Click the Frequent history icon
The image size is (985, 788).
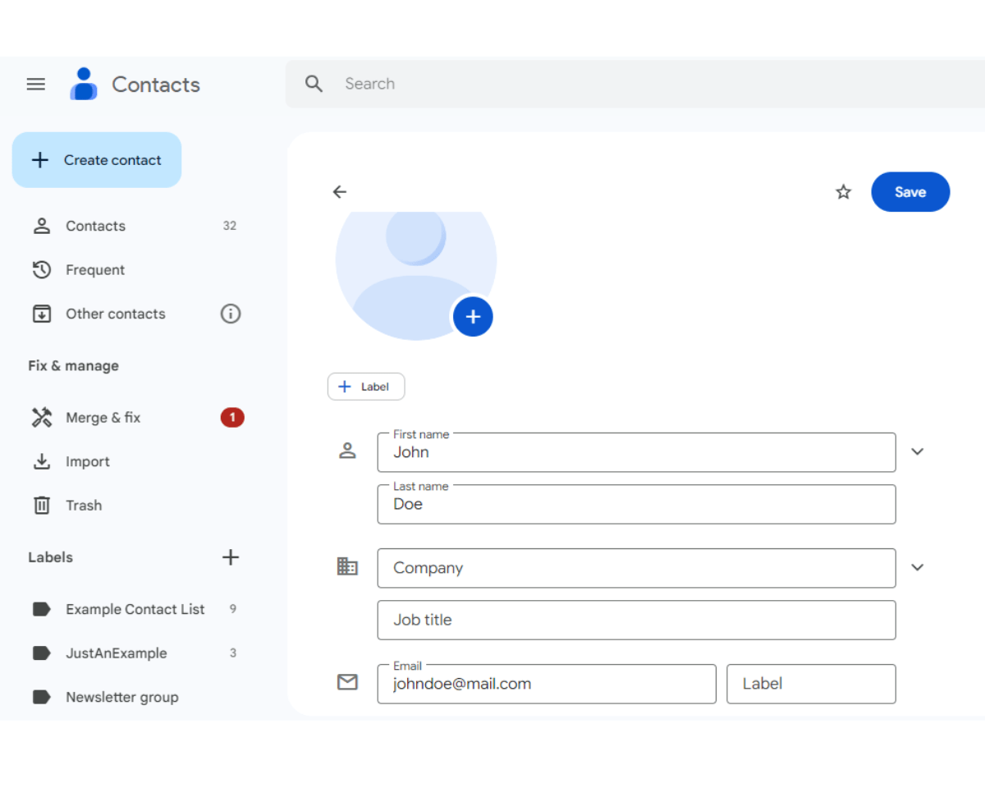tap(41, 269)
